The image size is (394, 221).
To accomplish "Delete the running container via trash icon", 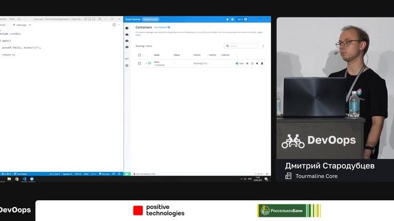I will click(x=262, y=63).
